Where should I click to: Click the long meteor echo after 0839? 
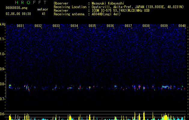pyautogui.click(x=166, y=87)
